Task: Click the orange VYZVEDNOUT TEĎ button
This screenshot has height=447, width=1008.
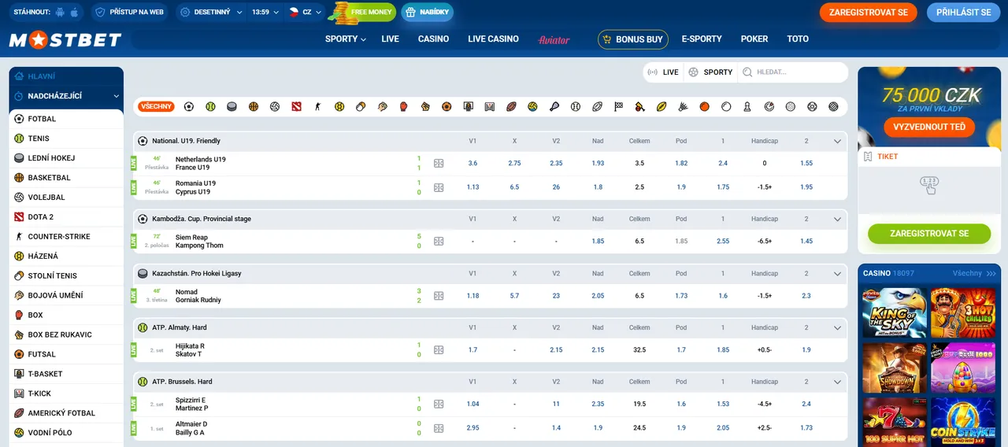Action: click(x=929, y=127)
